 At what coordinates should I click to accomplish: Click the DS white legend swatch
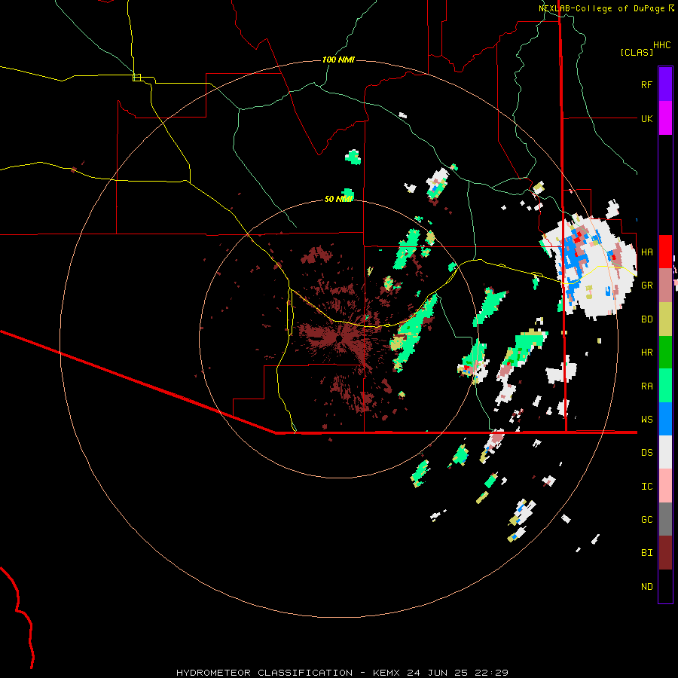click(x=665, y=452)
